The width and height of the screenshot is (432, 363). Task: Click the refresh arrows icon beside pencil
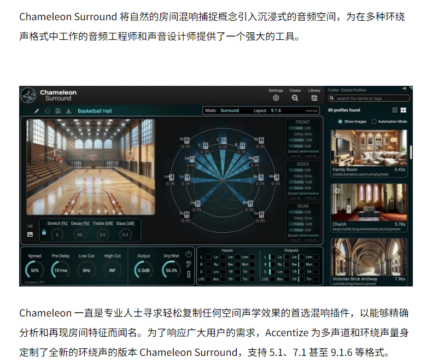[x=48, y=111]
